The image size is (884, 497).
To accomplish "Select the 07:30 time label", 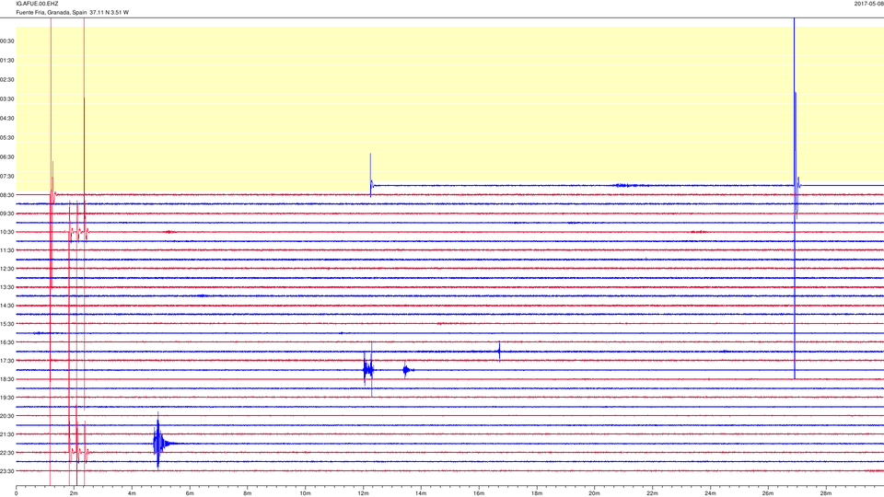I will tap(7, 177).
